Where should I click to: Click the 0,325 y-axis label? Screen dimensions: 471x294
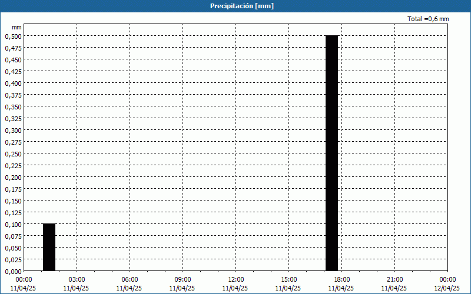point(13,119)
